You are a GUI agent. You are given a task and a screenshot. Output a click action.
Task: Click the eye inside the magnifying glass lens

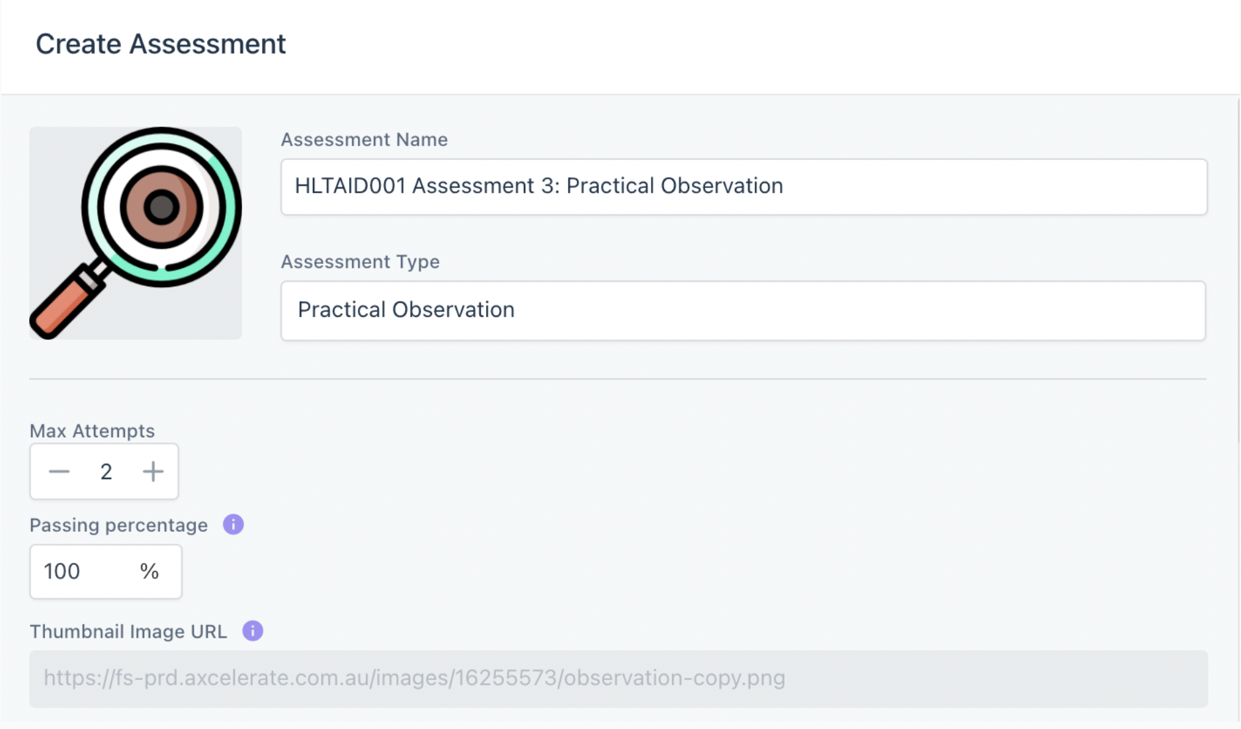click(x=161, y=207)
